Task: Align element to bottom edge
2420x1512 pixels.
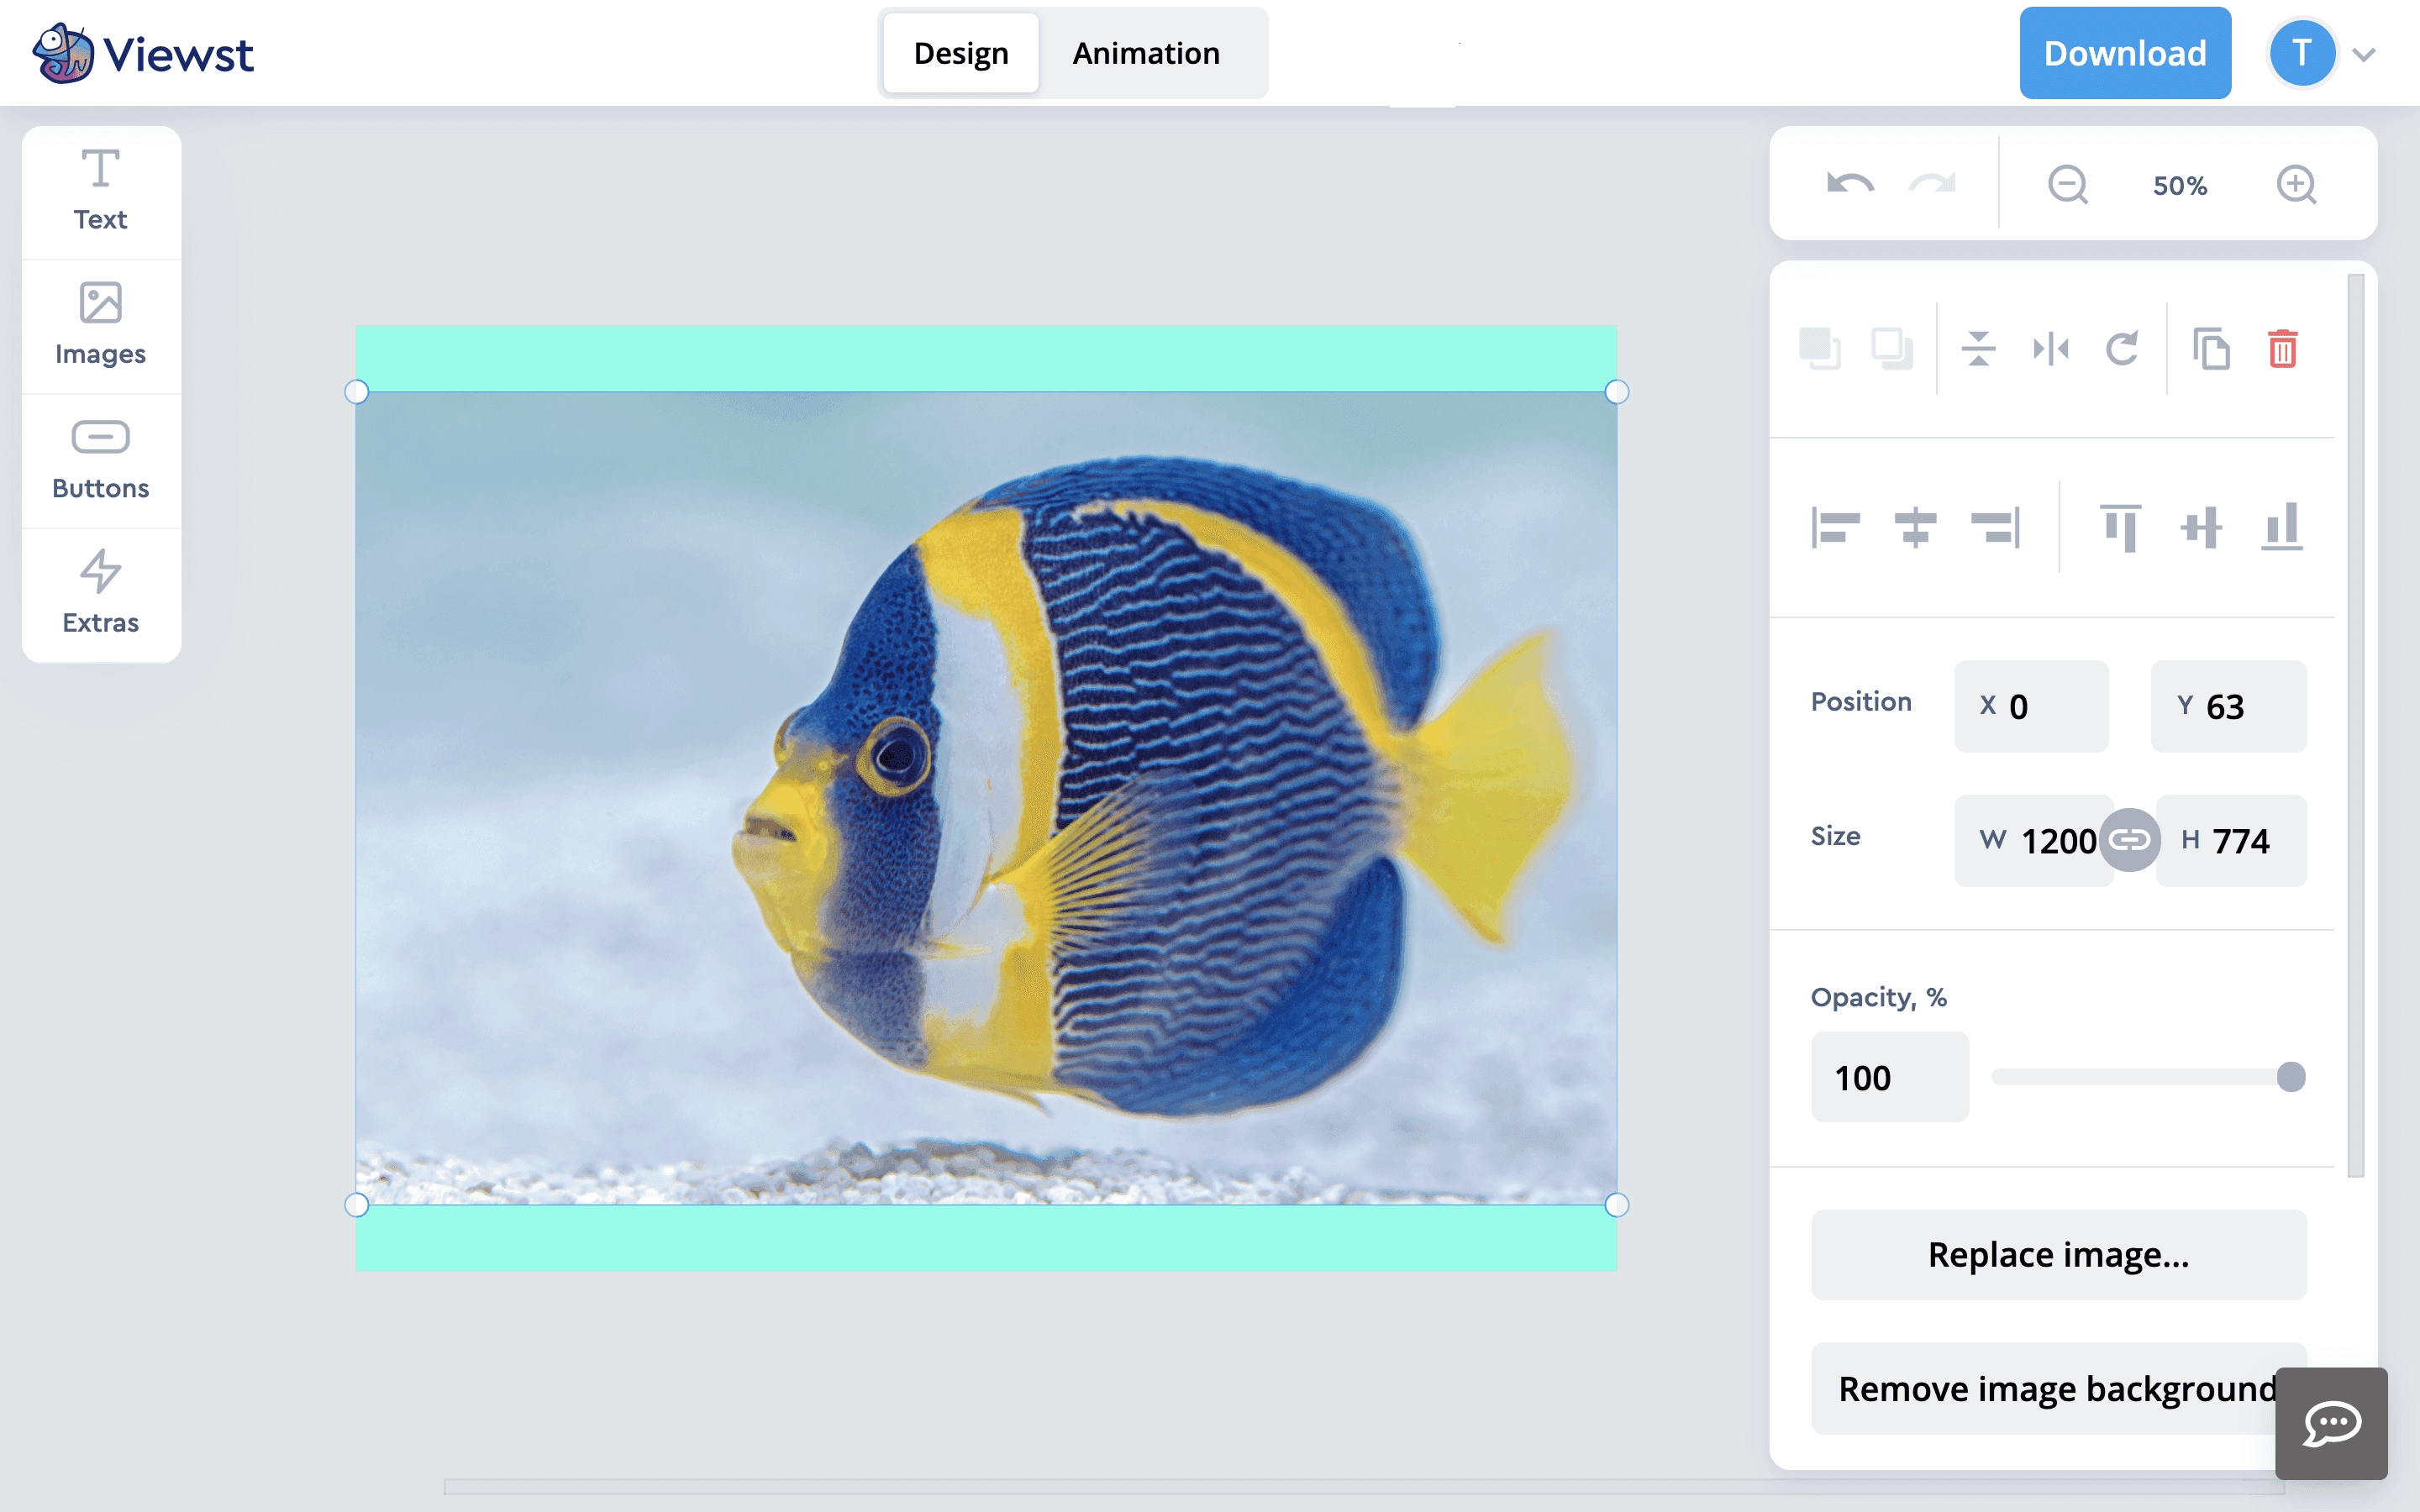Action: [2281, 527]
